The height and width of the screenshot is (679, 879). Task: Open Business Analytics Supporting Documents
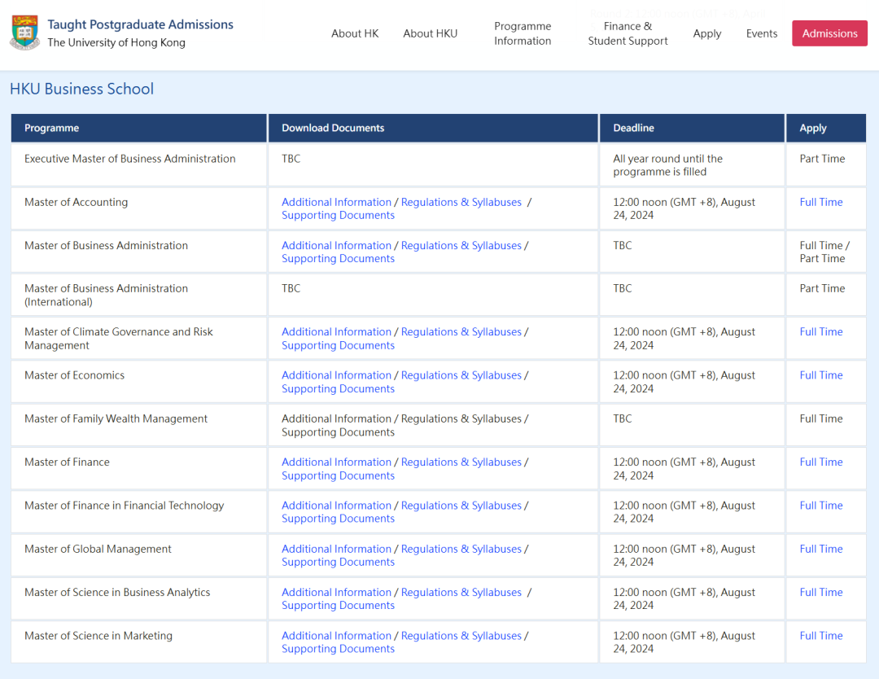point(338,606)
